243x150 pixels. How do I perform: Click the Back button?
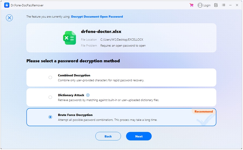[108, 136]
